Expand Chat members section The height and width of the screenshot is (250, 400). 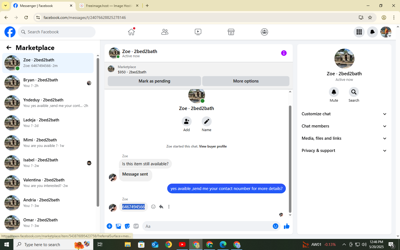tap(344, 126)
